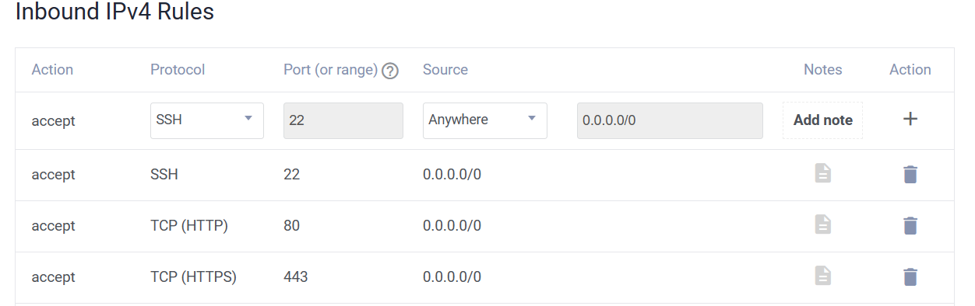Delete the TCP (HTTP) port 80 rule
The image size is (975, 306).
click(x=910, y=225)
